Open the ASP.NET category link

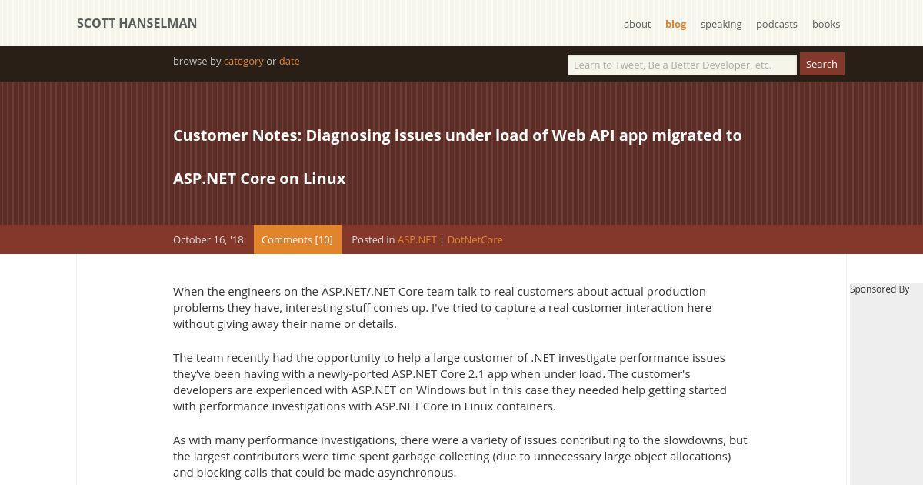417,239
